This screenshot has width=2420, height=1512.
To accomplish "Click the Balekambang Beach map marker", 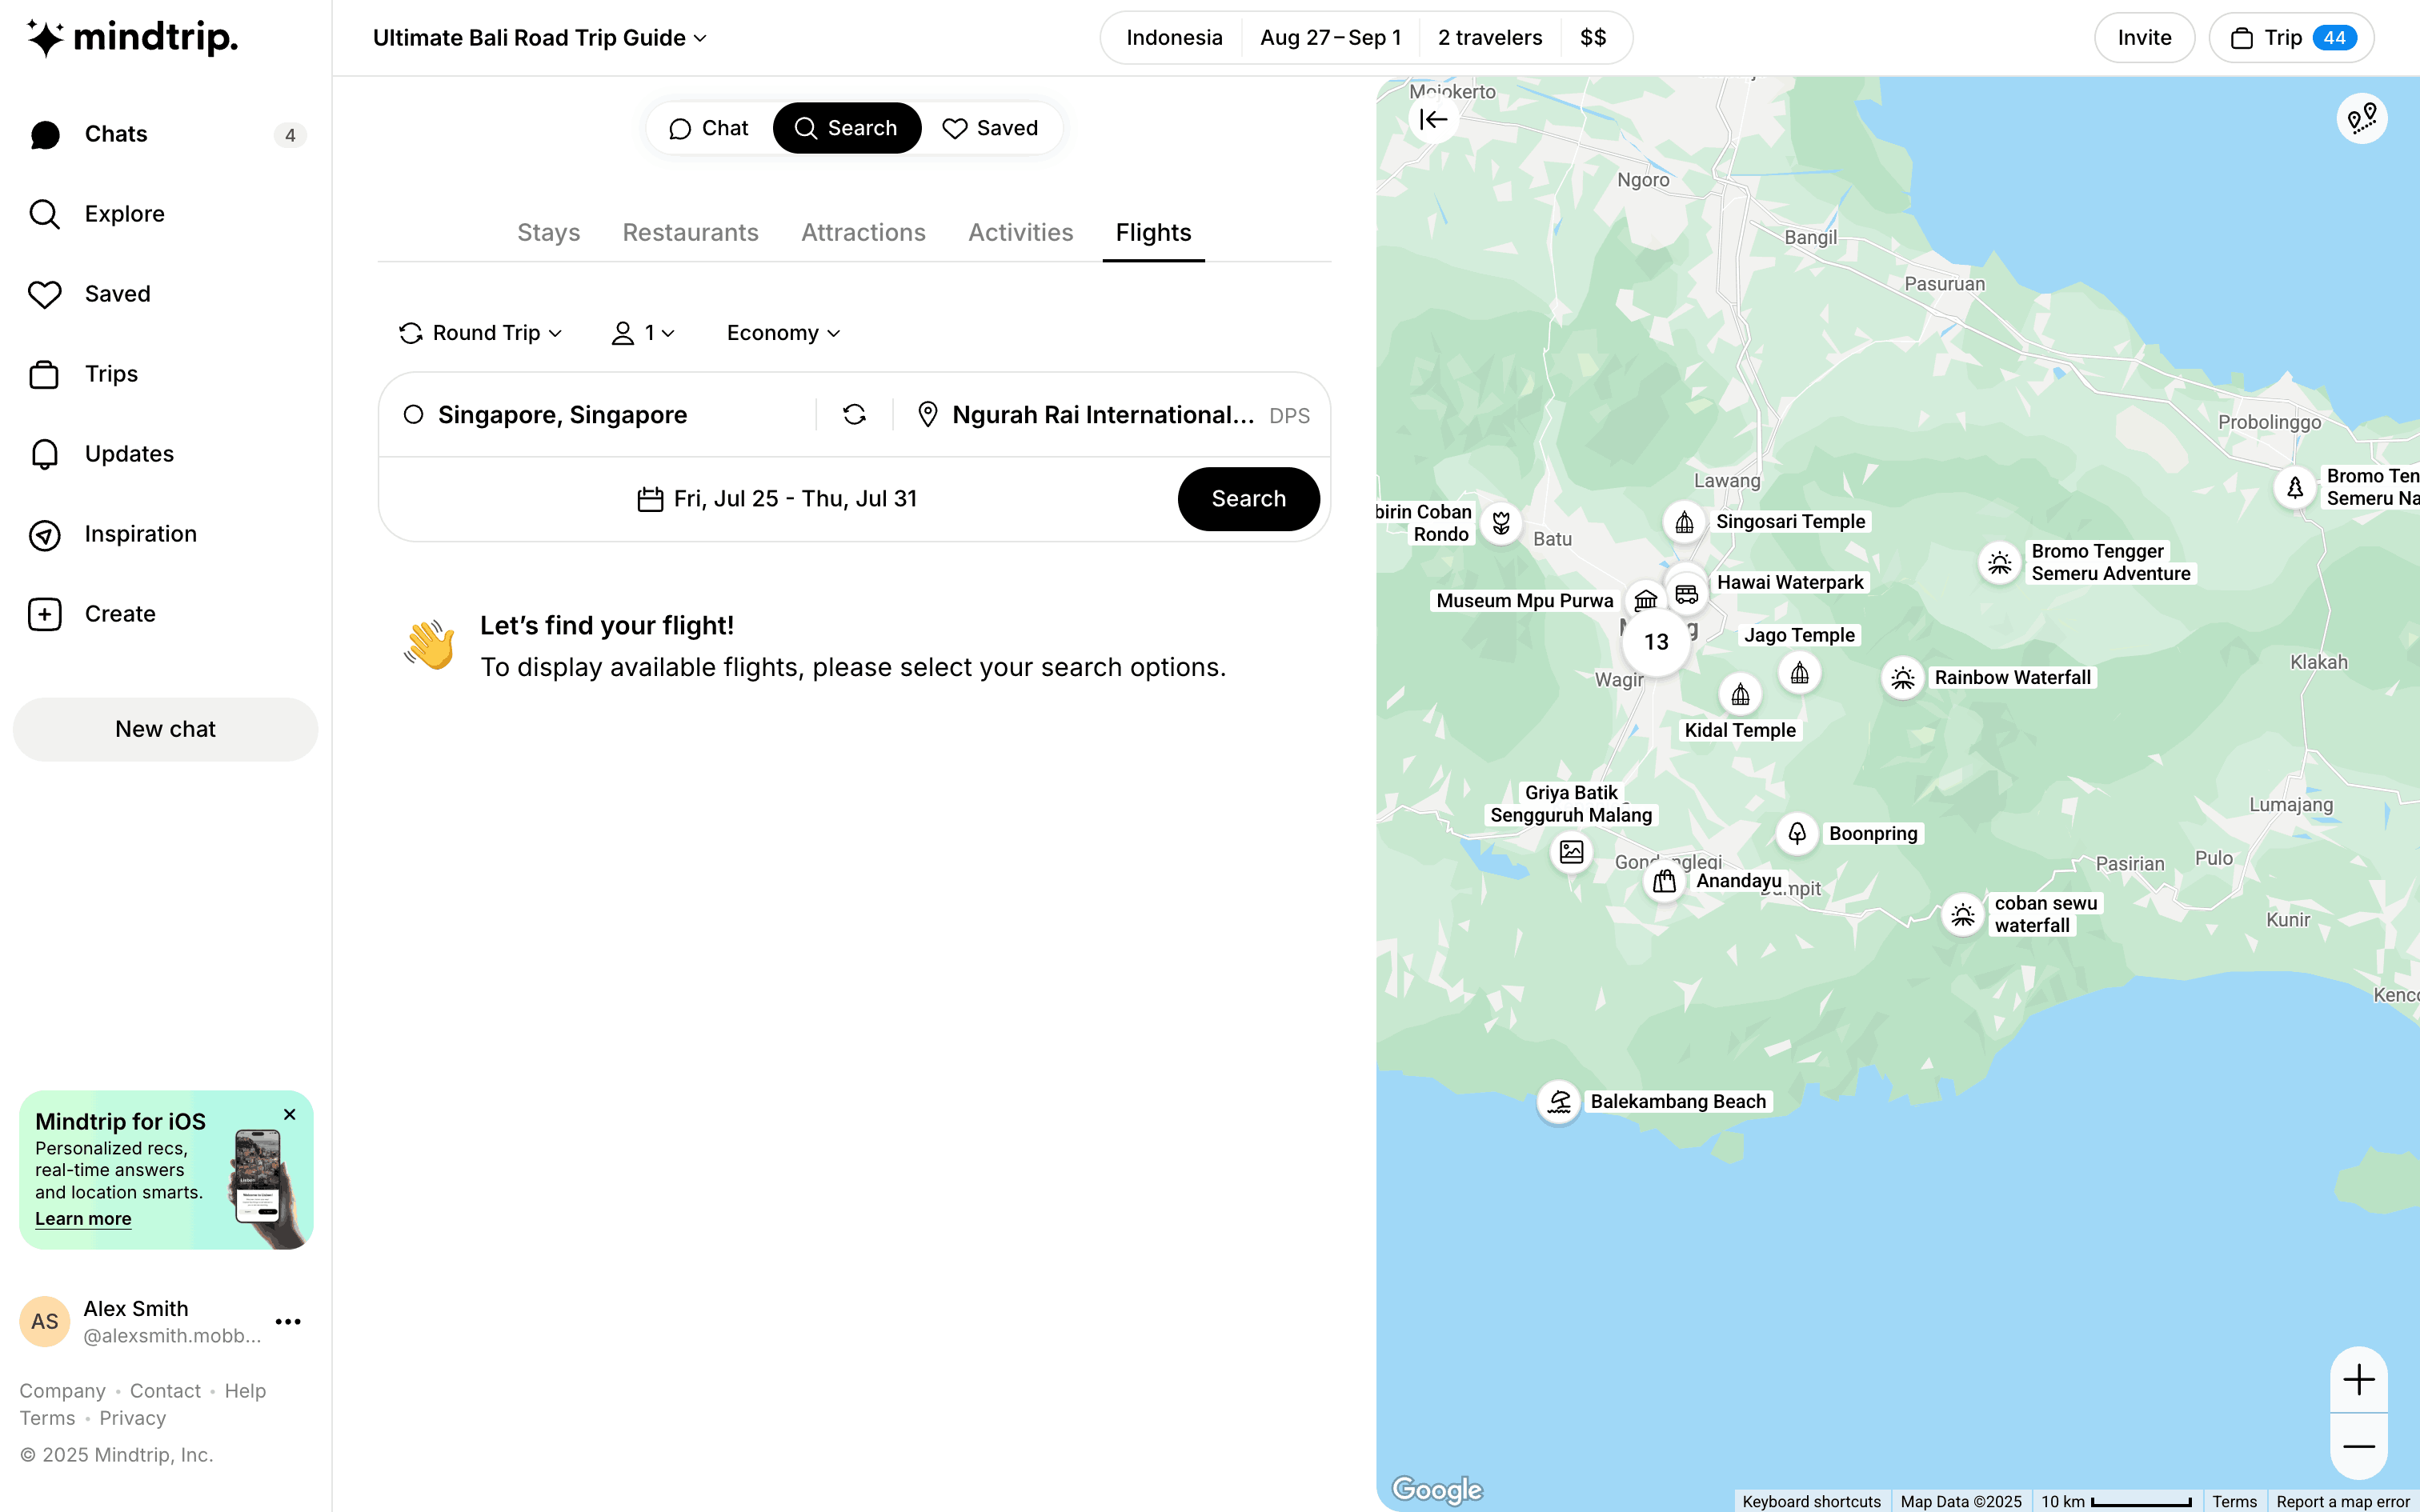I will (1558, 1102).
